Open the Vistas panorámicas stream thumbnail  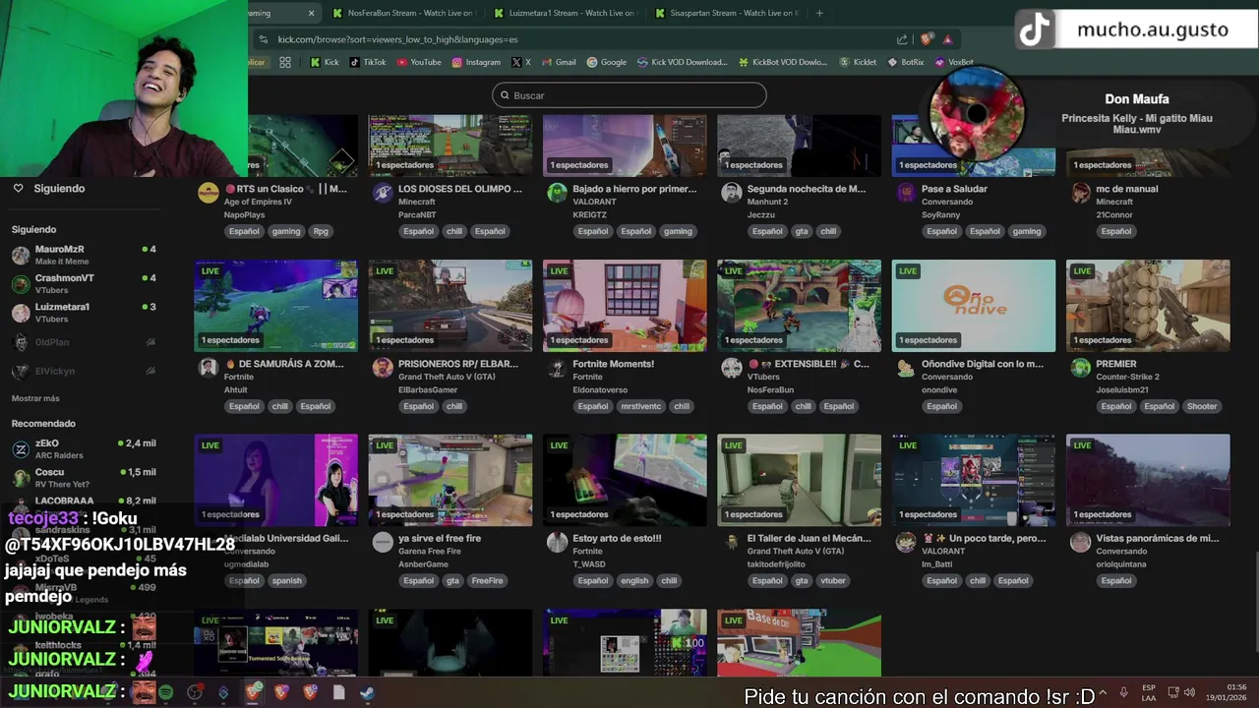1148,480
